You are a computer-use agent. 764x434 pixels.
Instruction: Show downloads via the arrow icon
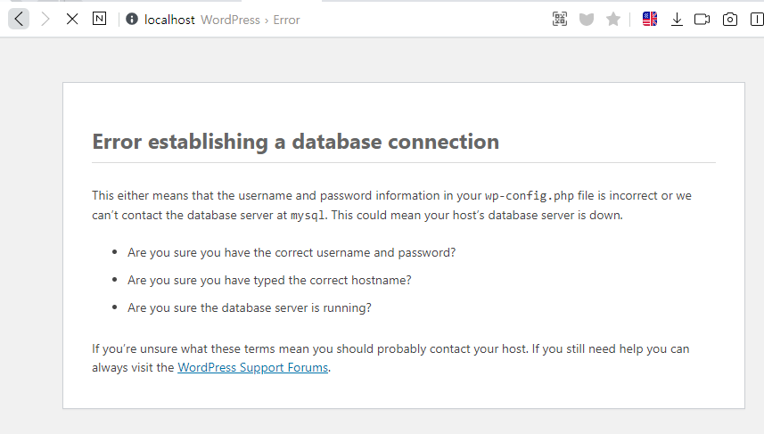pos(677,20)
